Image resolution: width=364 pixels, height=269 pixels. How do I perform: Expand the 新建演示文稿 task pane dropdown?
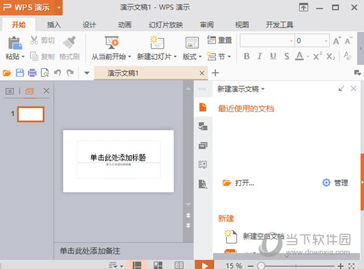[263, 89]
